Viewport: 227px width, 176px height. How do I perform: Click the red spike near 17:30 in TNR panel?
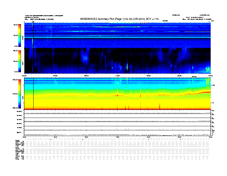[x=160, y=106]
